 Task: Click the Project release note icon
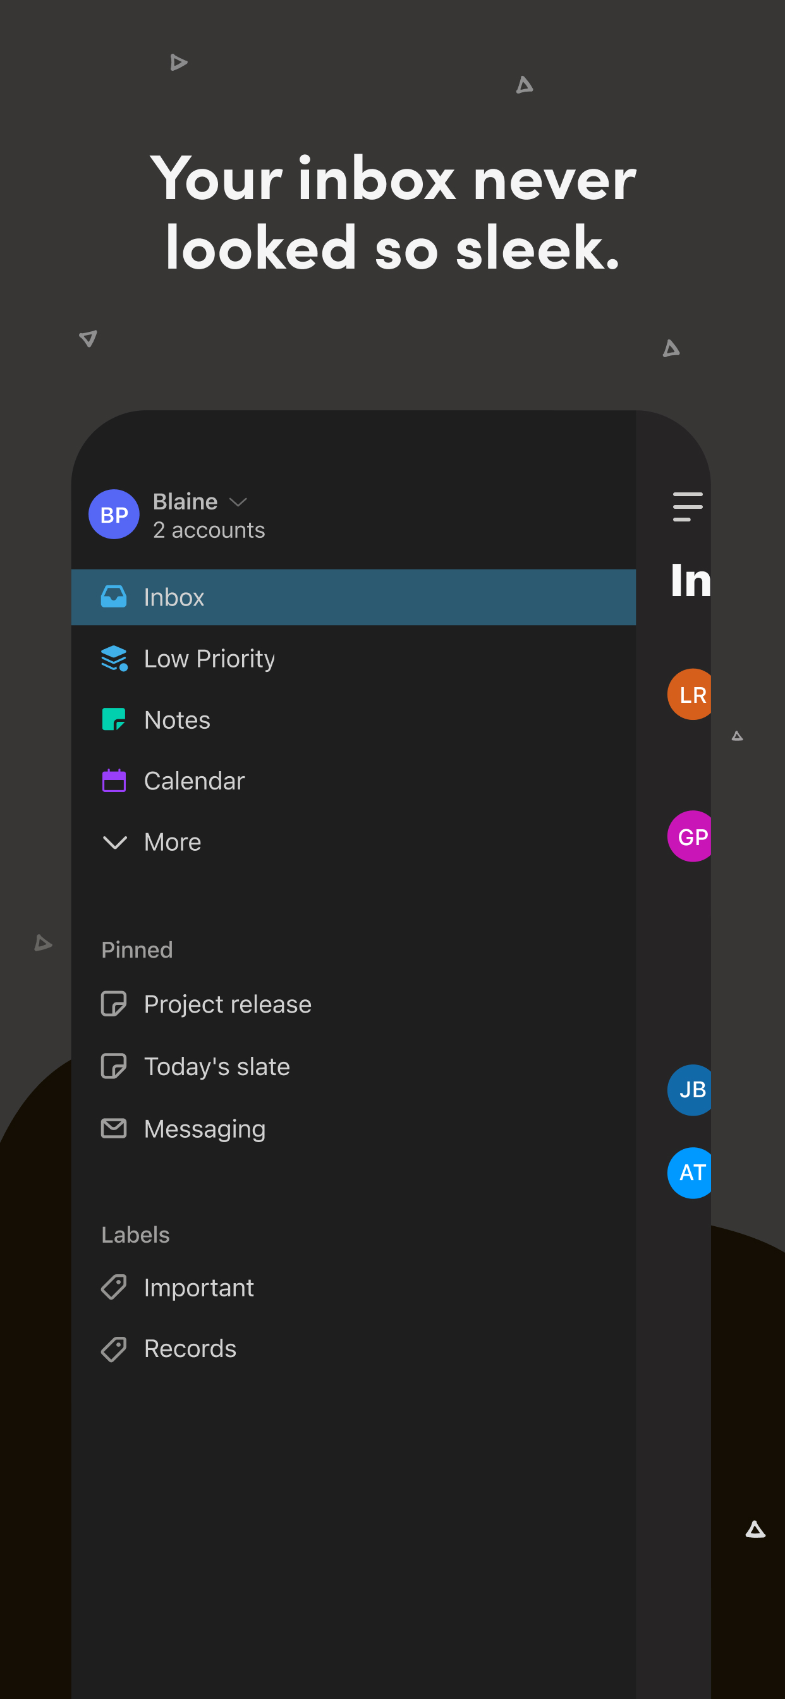pyautogui.click(x=114, y=1004)
